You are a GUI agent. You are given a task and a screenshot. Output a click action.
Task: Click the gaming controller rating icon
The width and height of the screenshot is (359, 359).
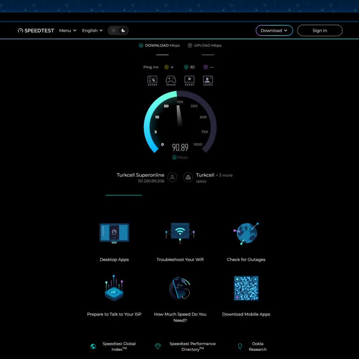[171, 80]
